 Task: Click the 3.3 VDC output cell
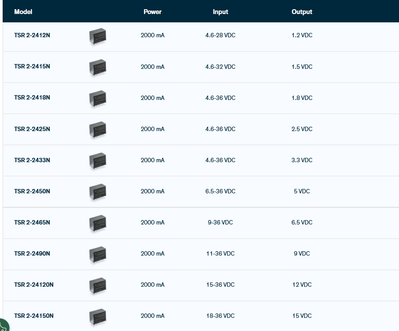(x=302, y=160)
